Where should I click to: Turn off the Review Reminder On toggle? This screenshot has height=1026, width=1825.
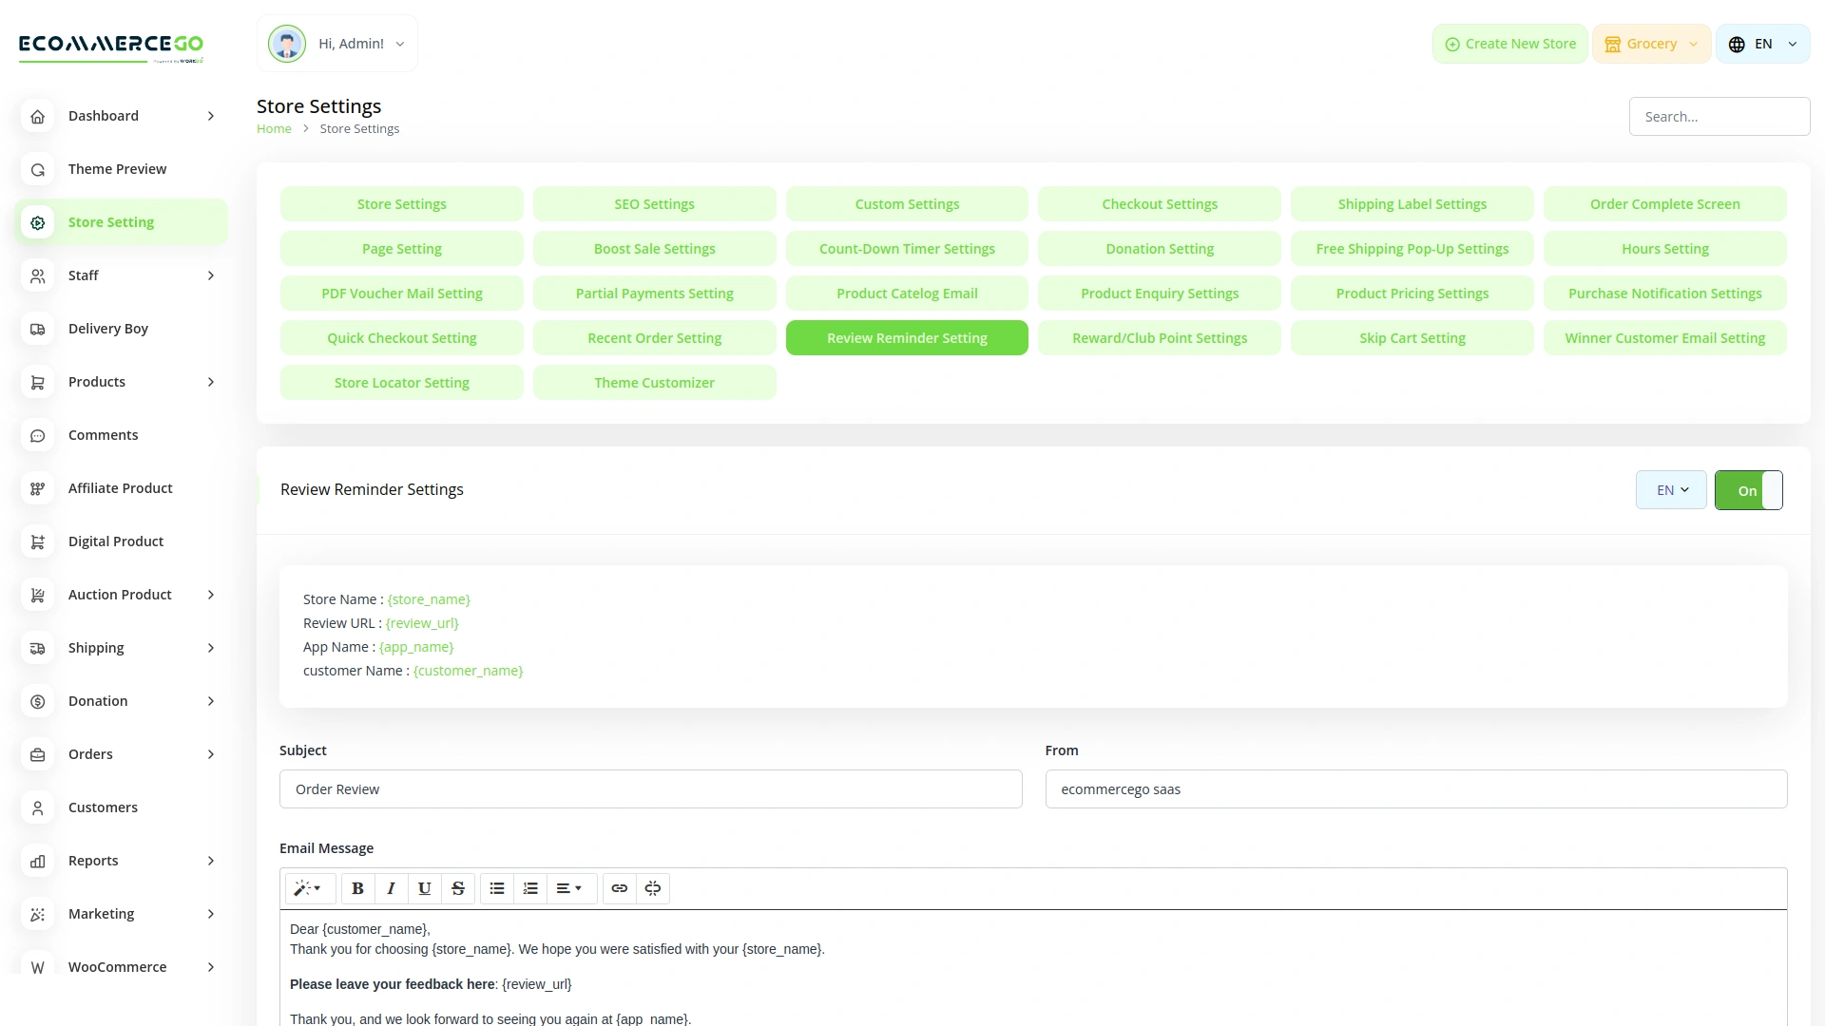click(1748, 490)
